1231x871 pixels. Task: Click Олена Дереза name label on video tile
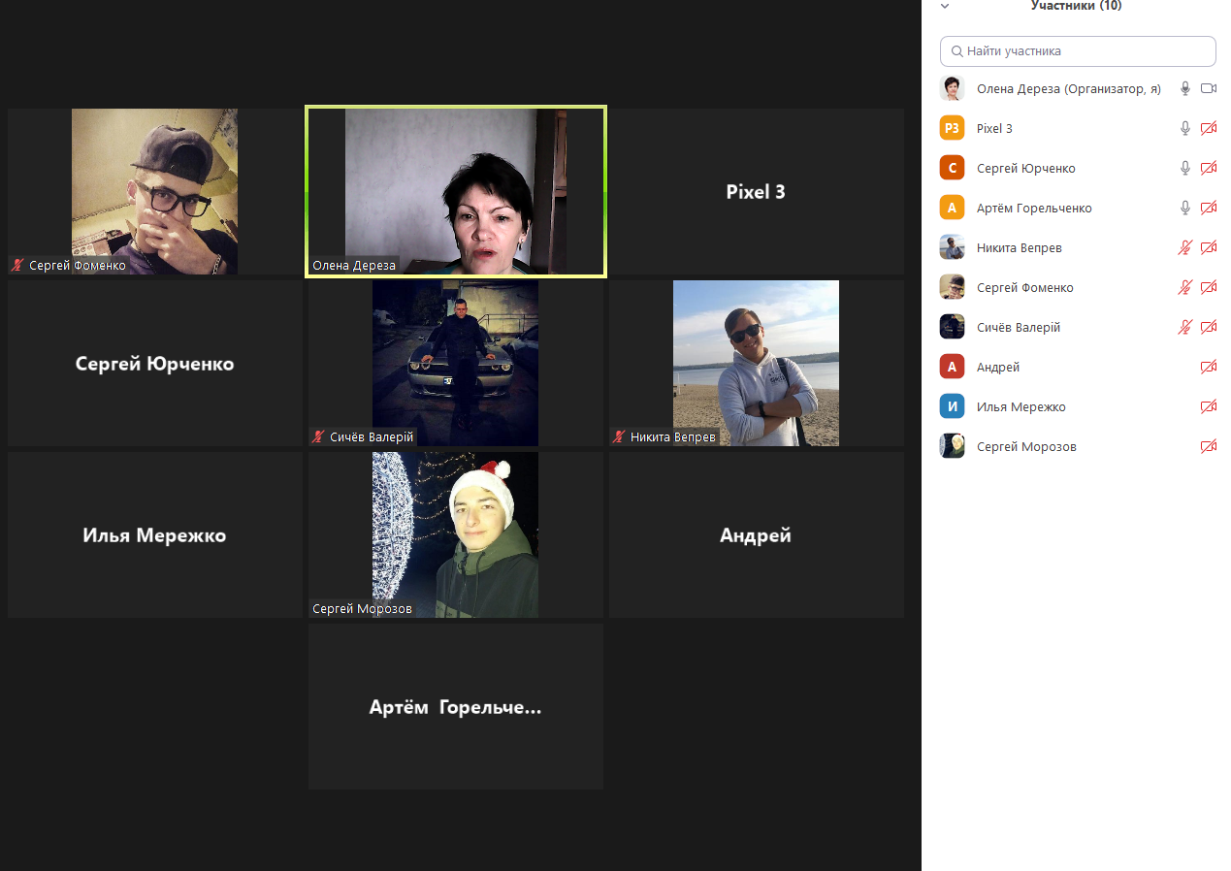tap(354, 265)
